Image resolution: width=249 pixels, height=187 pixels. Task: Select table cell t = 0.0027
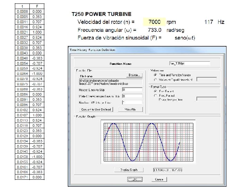[x=22, y=37]
